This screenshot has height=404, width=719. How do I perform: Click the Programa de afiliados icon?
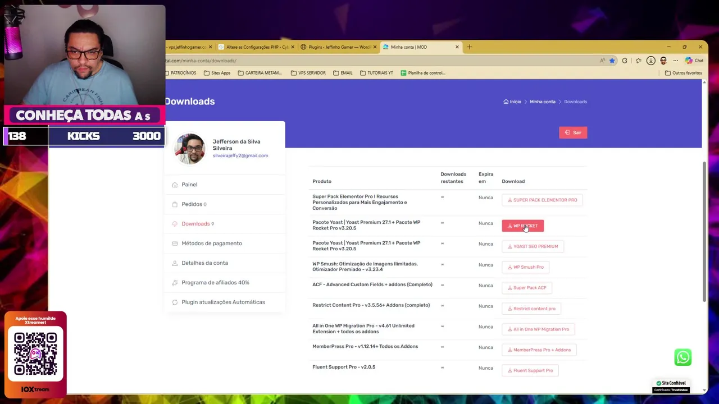175,283
